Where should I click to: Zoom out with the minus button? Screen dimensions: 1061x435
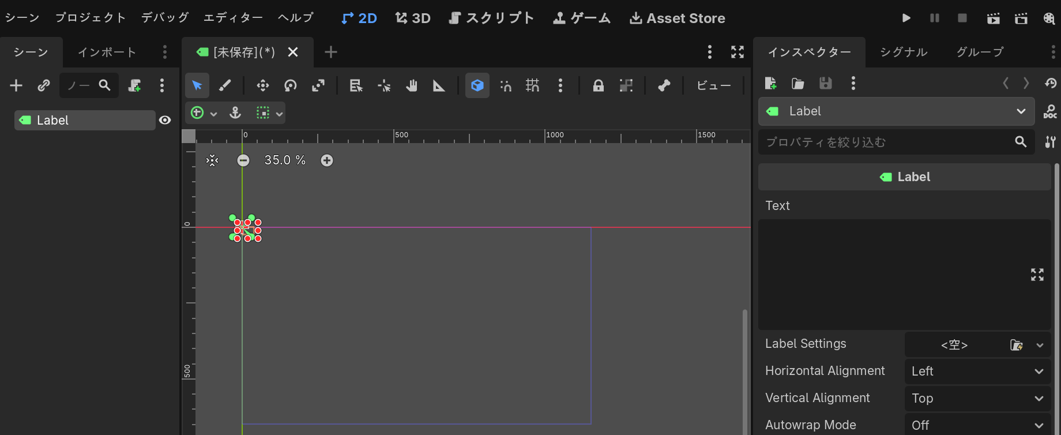(x=243, y=160)
